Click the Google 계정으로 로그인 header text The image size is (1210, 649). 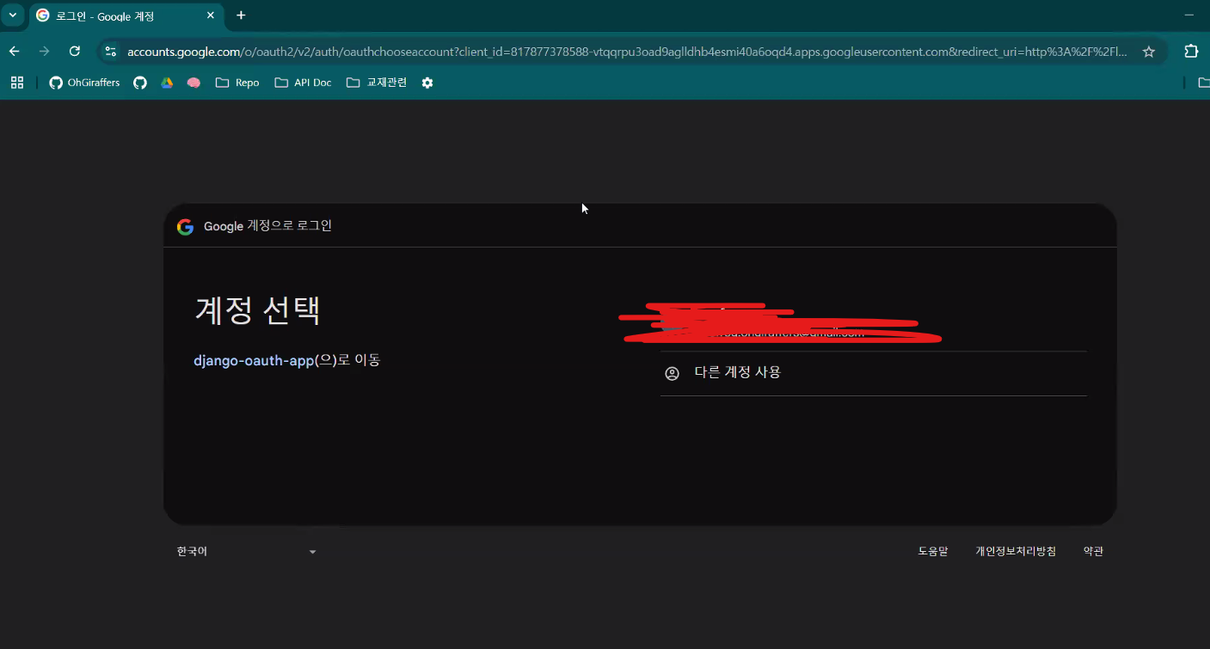[x=267, y=226]
